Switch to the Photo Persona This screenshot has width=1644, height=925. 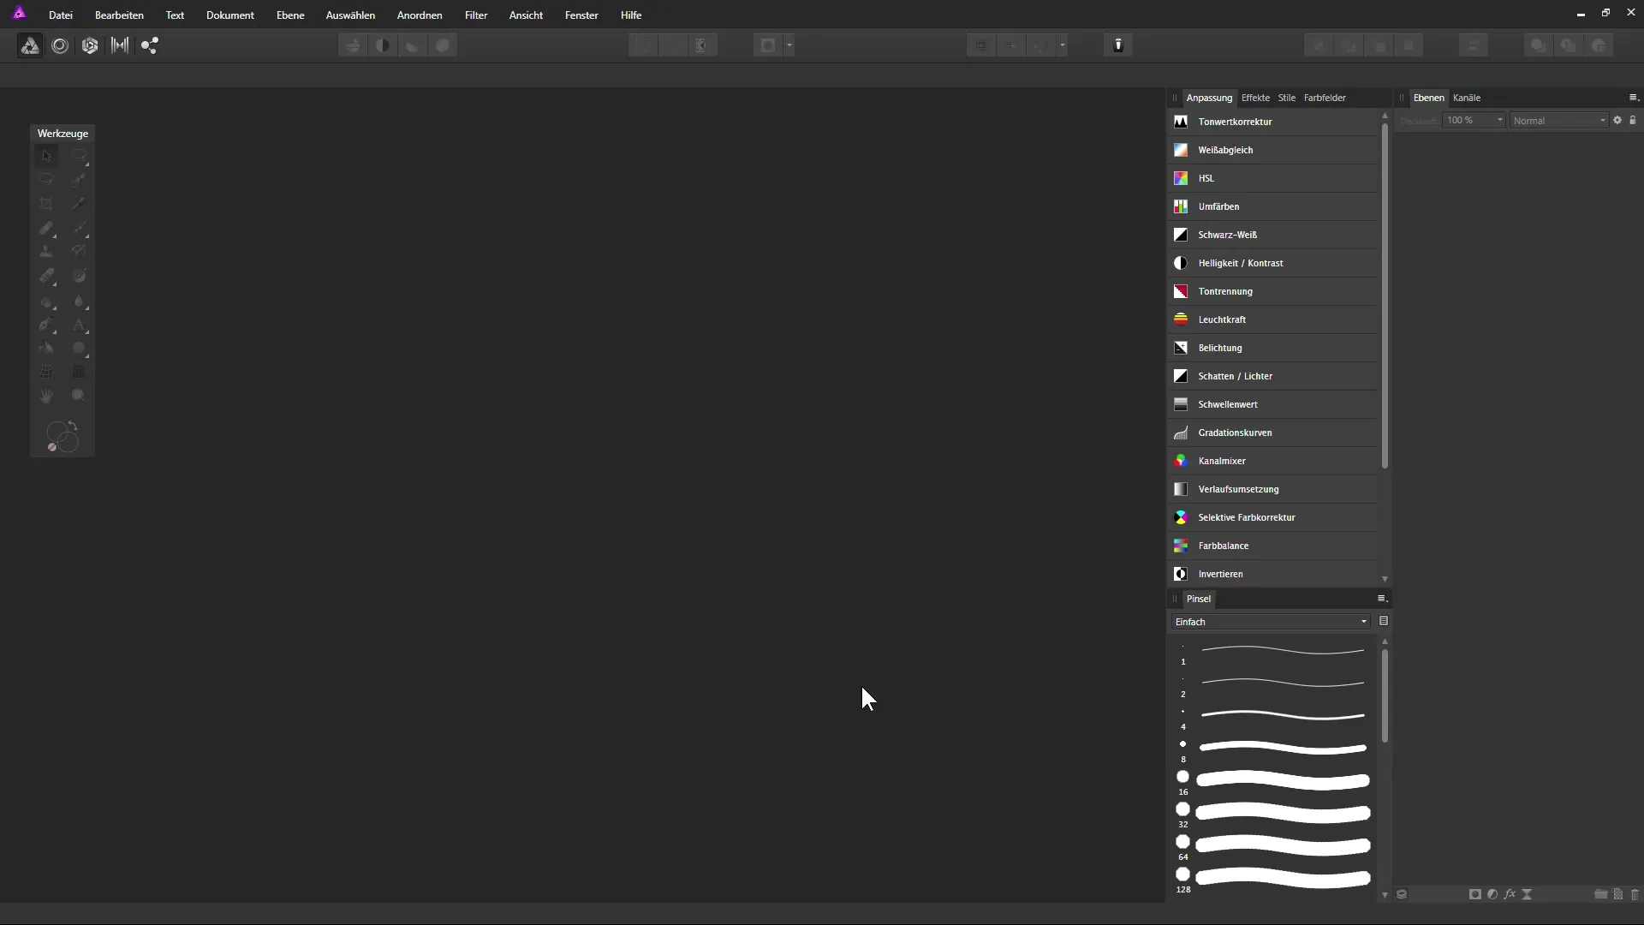[x=30, y=46]
